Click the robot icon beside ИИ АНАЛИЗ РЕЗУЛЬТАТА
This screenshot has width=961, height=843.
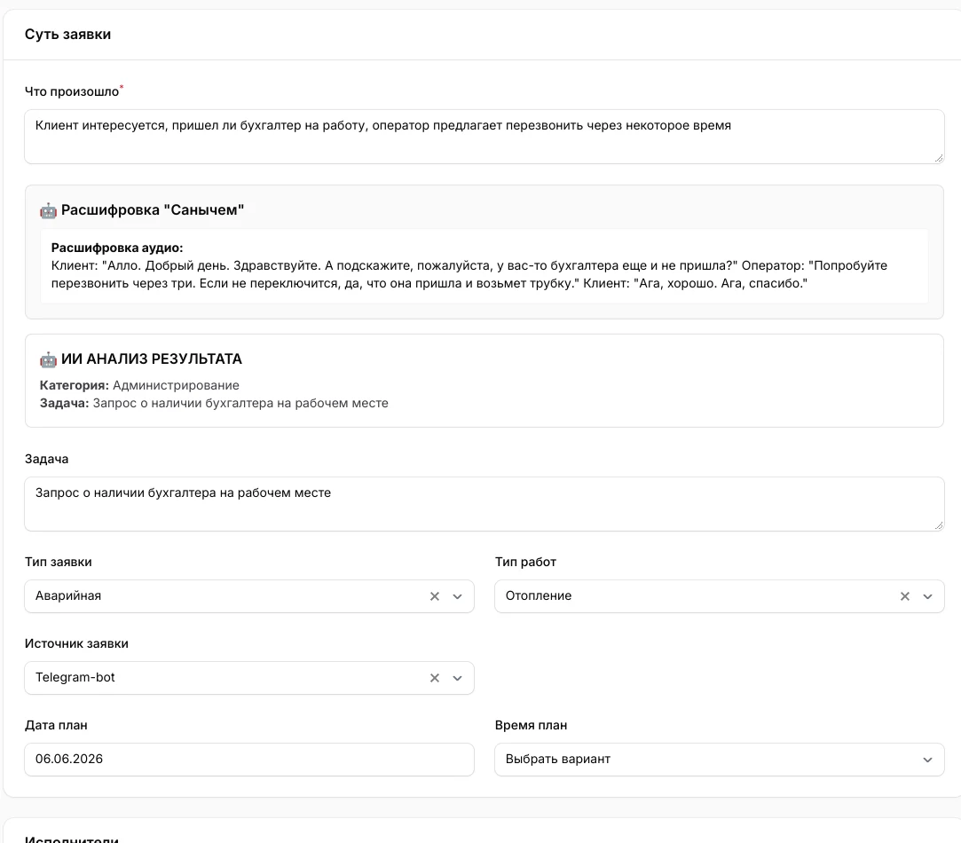(x=48, y=359)
